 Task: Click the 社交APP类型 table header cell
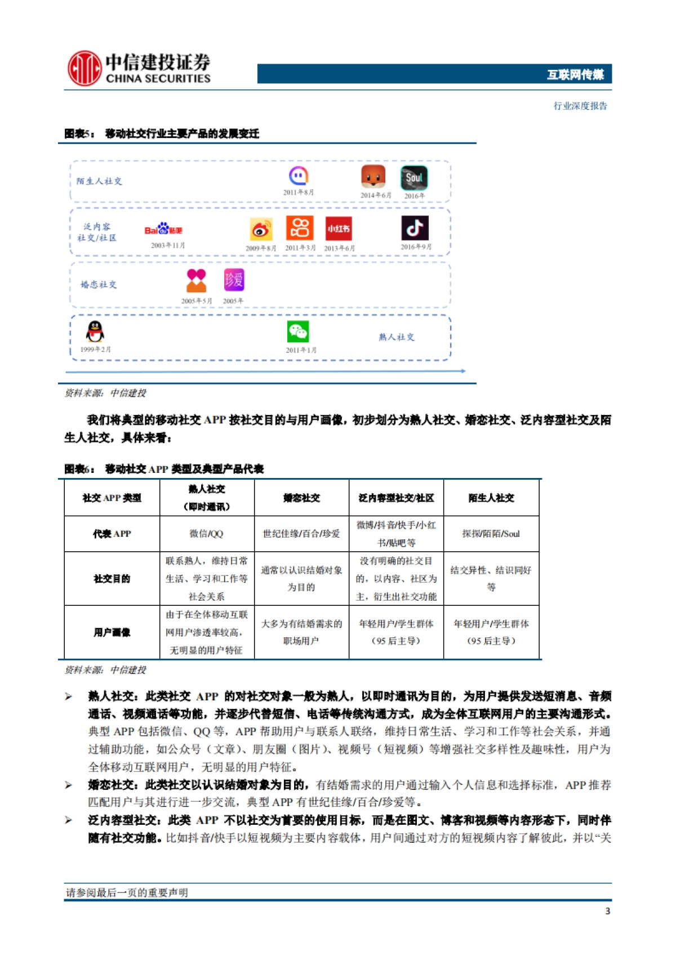[112, 498]
